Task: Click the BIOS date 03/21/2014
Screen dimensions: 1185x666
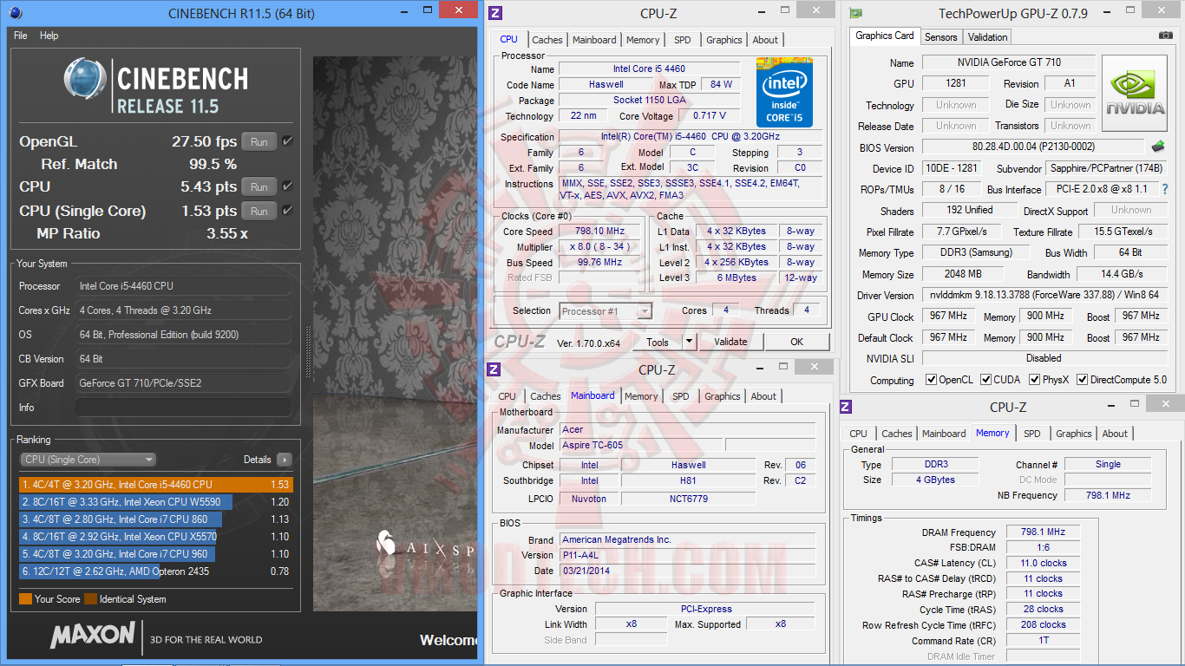Action: [688, 571]
